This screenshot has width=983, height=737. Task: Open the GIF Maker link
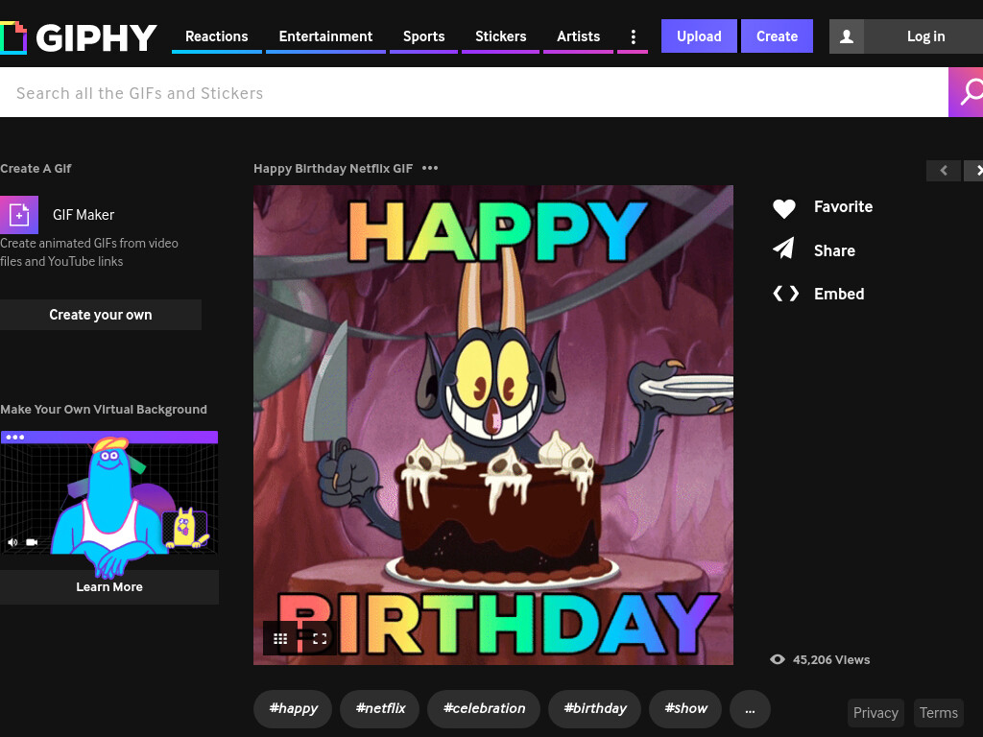click(x=84, y=214)
